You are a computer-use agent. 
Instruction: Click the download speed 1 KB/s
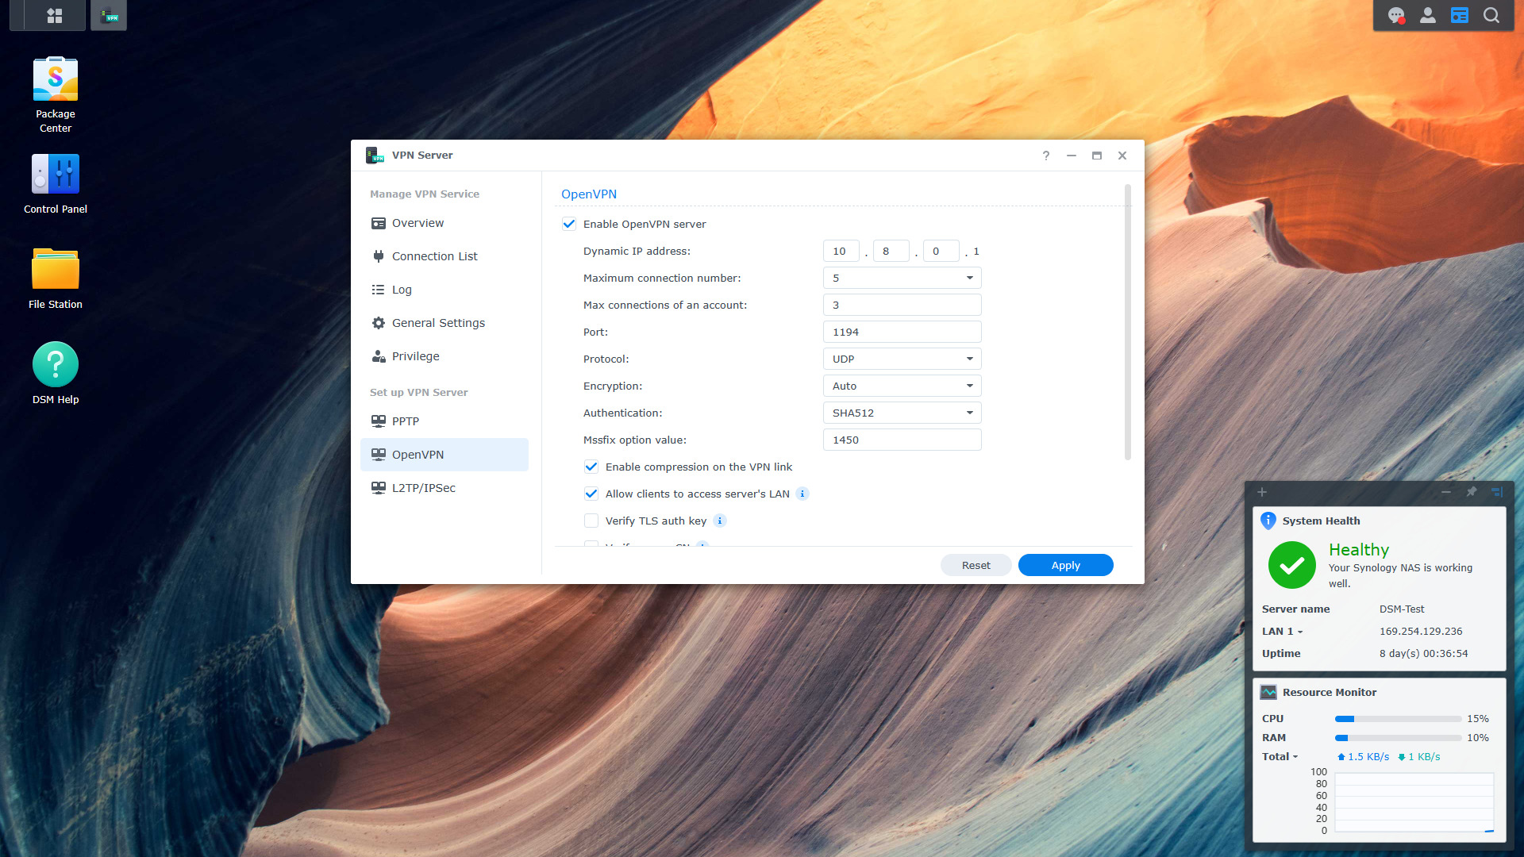pos(1419,757)
